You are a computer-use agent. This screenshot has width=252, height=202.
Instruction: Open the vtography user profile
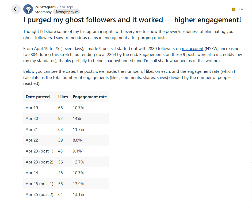point(43,12)
